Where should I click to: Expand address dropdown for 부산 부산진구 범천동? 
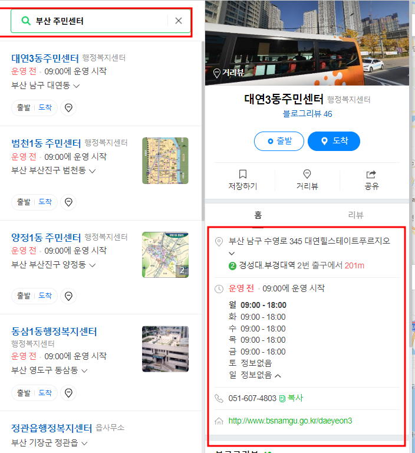pyautogui.click(x=93, y=171)
